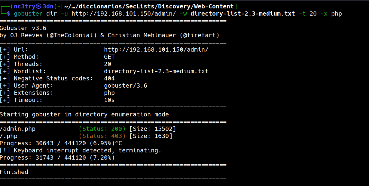This screenshot has width=369, height=186.
Task: Click the /.php result entry
Action: [9, 136]
